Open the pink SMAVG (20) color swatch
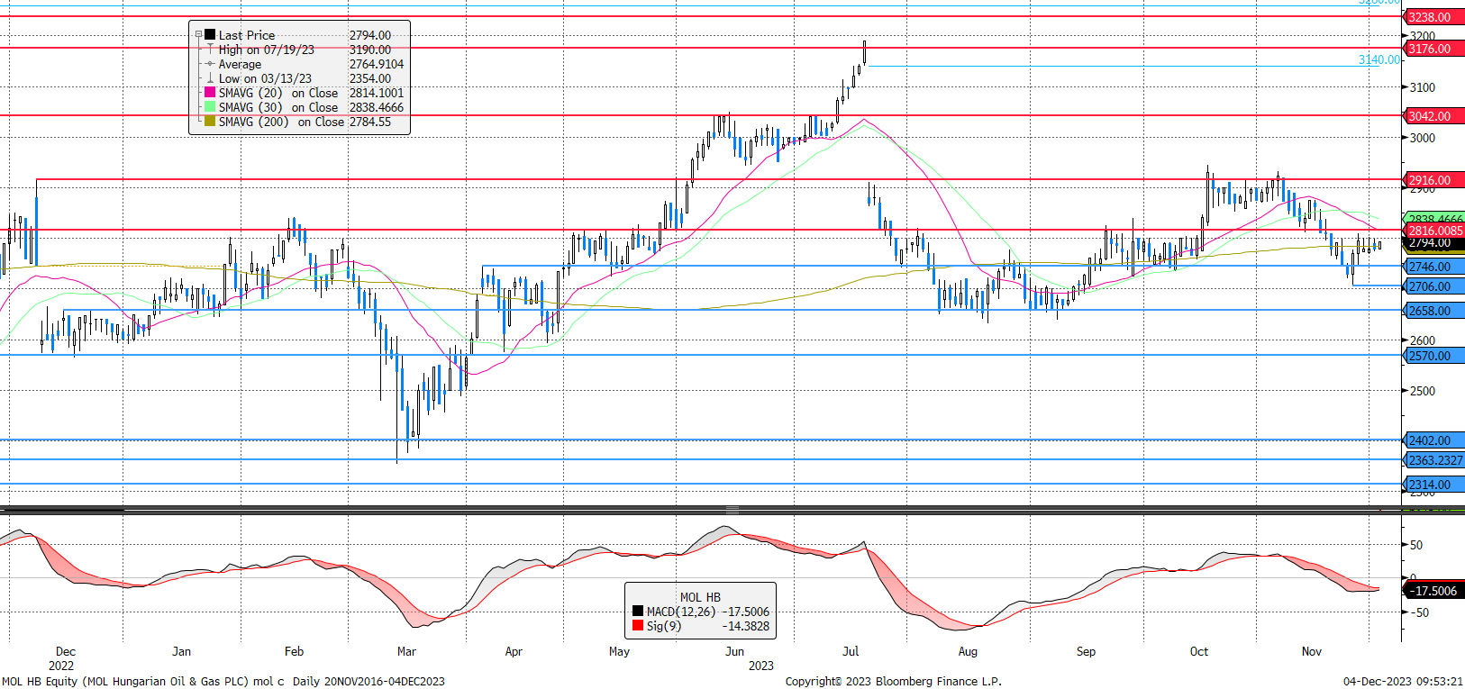1465x689 pixels. [x=210, y=93]
